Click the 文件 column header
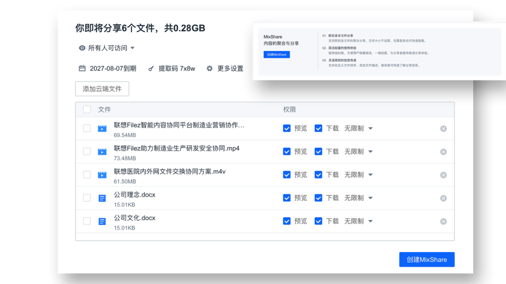The height and width of the screenshot is (284, 506). pos(104,109)
